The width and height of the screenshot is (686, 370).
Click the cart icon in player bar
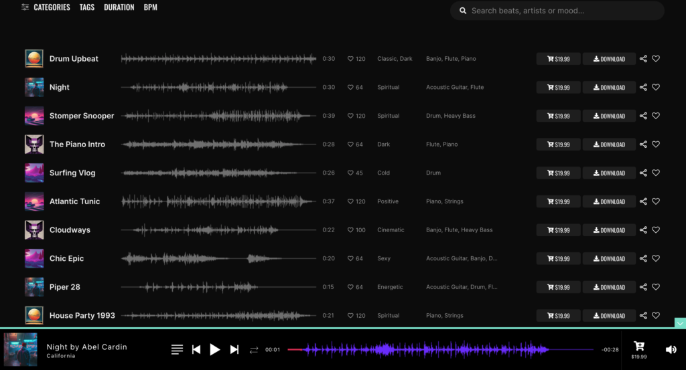[x=638, y=347]
